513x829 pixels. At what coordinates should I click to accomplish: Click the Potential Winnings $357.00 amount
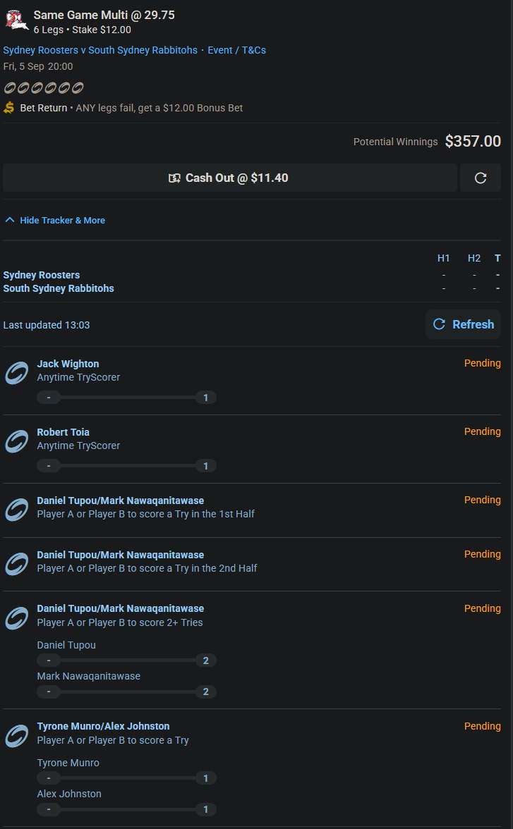pos(473,141)
